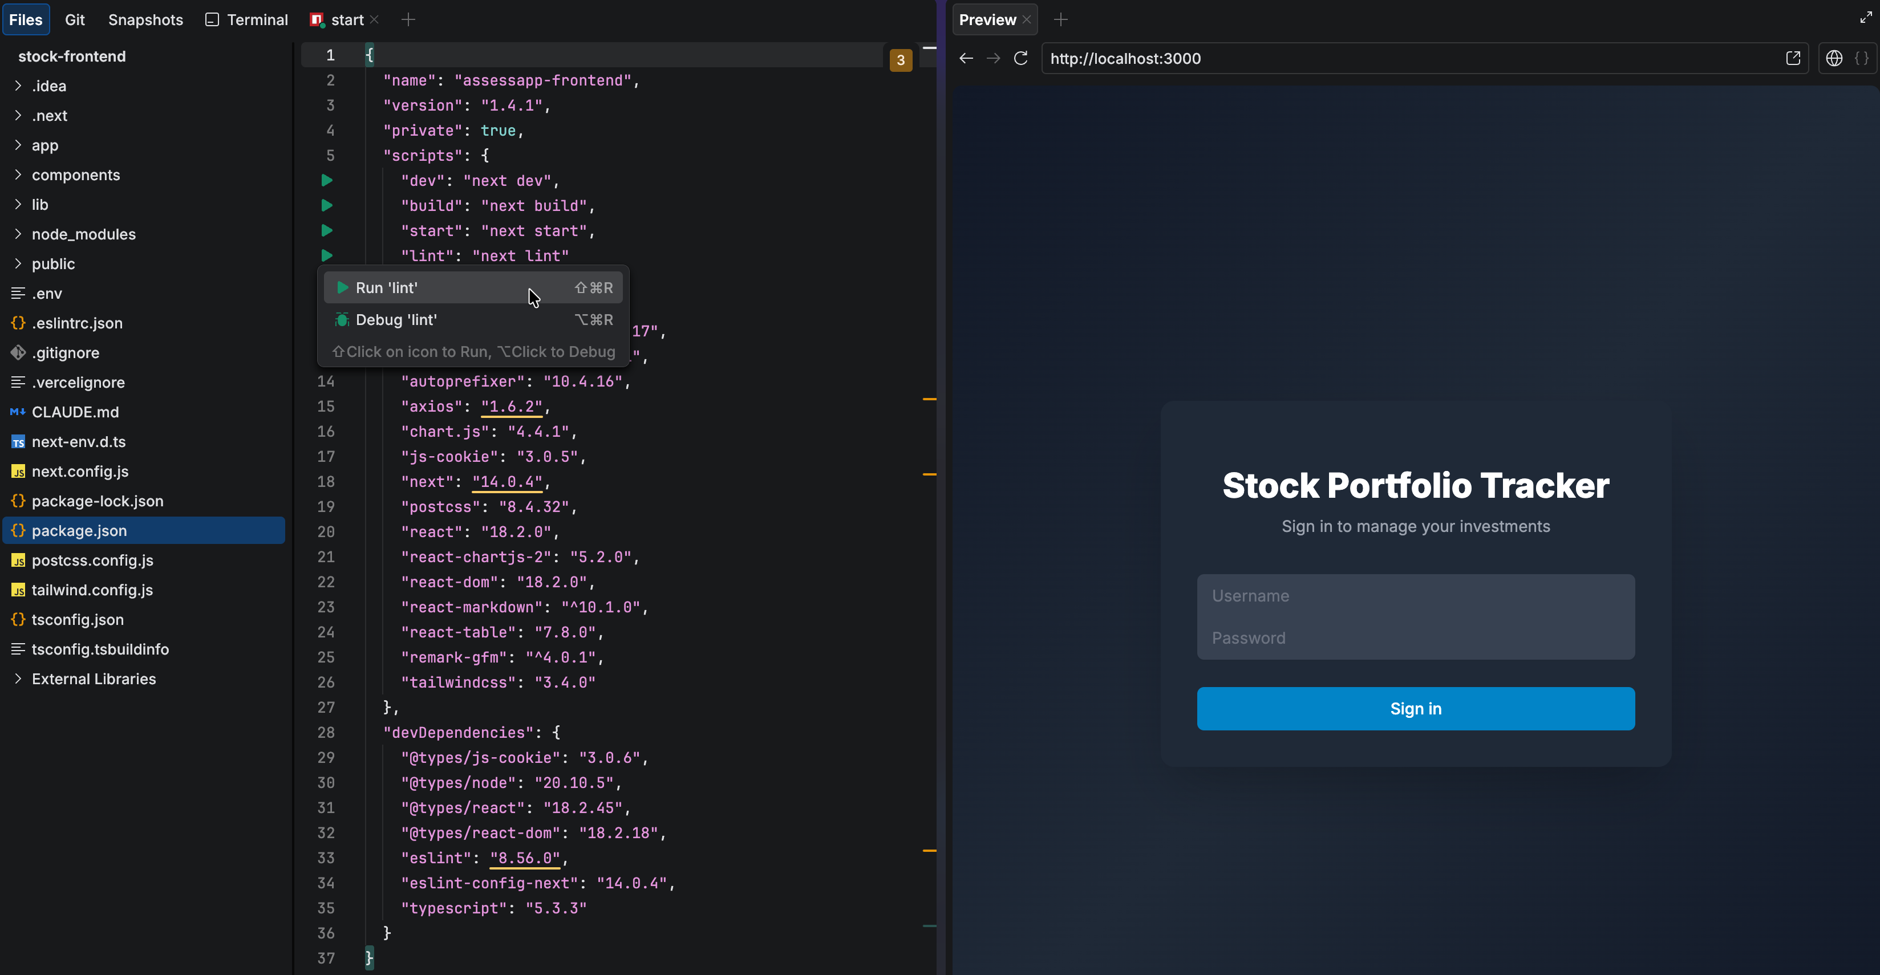Screen dimensions: 1880x975
Task: Click the Username input field
Action: point(1415,595)
